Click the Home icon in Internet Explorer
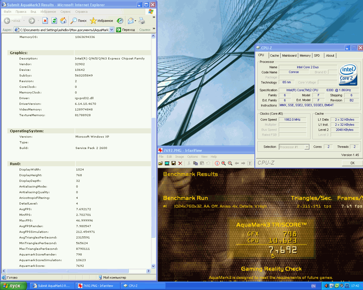 [x=63, y=20]
